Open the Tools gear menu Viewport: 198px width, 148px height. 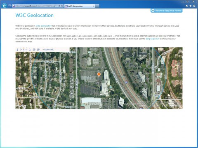coord(194,6)
